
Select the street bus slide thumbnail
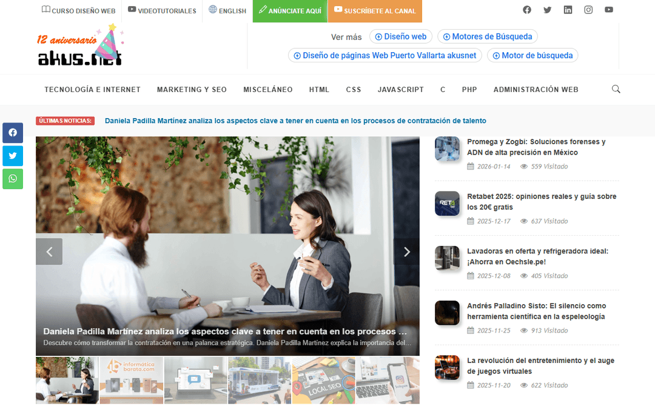coord(260,380)
